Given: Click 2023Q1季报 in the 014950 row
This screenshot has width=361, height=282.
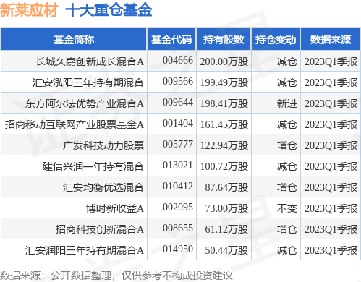Looking at the screenshot, I should point(331,250).
